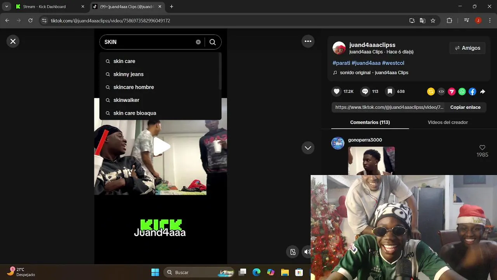Image resolution: width=497 pixels, height=280 pixels.
Task: Go back in browser history
Action: (7, 21)
